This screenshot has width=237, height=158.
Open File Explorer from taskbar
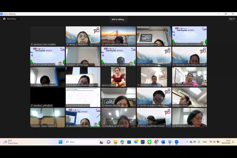click(115, 142)
